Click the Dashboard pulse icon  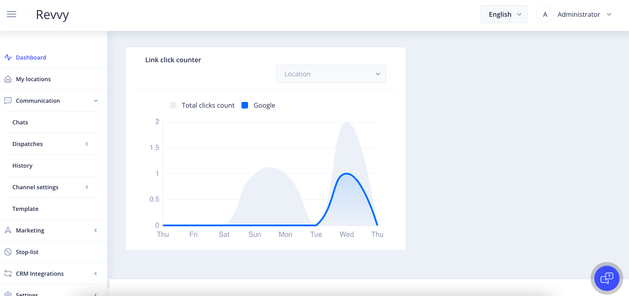tap(8, 57)
